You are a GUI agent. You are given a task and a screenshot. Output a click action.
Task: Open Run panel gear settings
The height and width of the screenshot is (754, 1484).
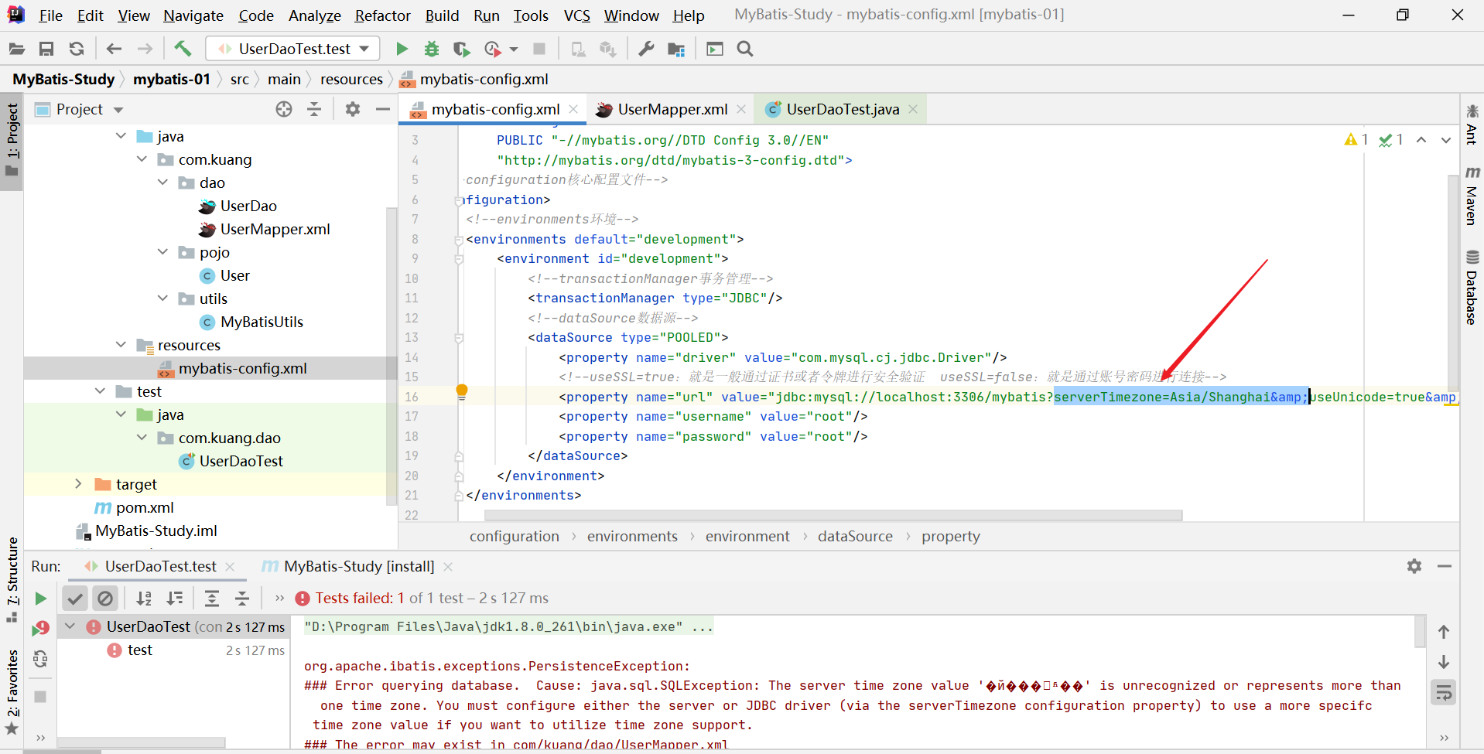pyautogui.click(x=1414, y=566)
